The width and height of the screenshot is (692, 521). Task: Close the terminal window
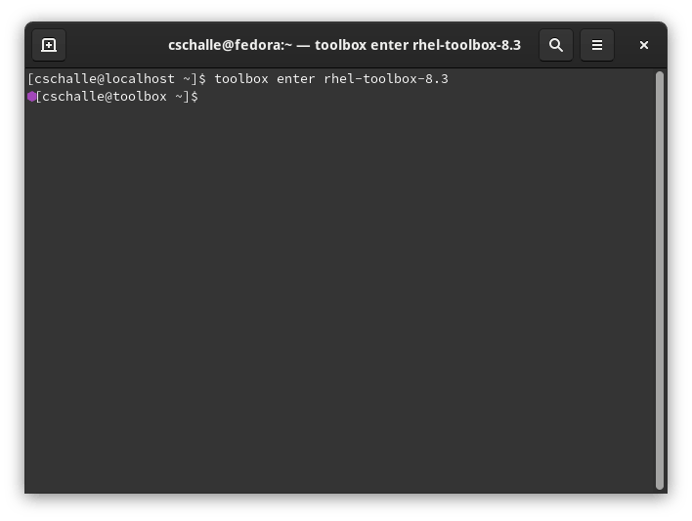pos(644,45)
